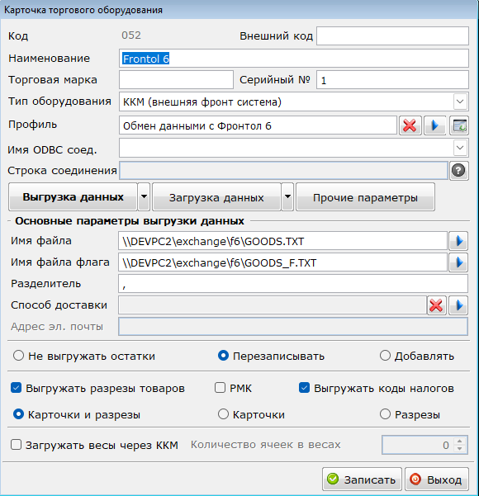
Task: Click the Строка соединения field
Action: point(283,171)
